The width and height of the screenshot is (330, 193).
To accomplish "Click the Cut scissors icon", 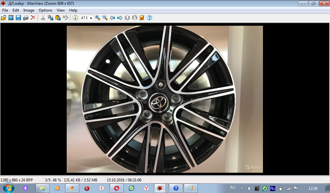I will pos(43,18).
